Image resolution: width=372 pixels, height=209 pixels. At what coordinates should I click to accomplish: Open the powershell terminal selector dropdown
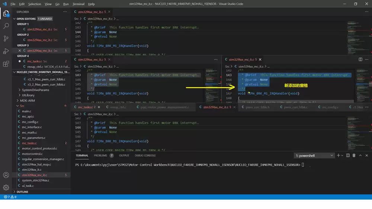314,156
